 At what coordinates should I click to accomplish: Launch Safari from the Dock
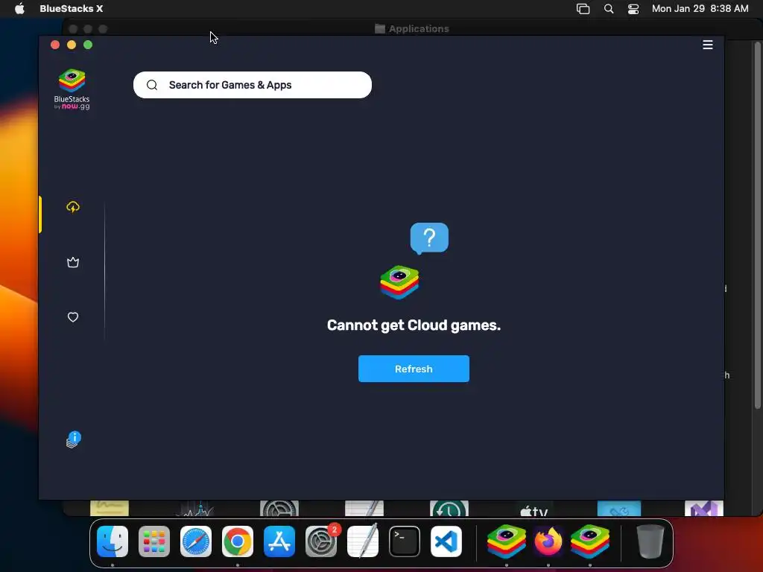point(196,541)
